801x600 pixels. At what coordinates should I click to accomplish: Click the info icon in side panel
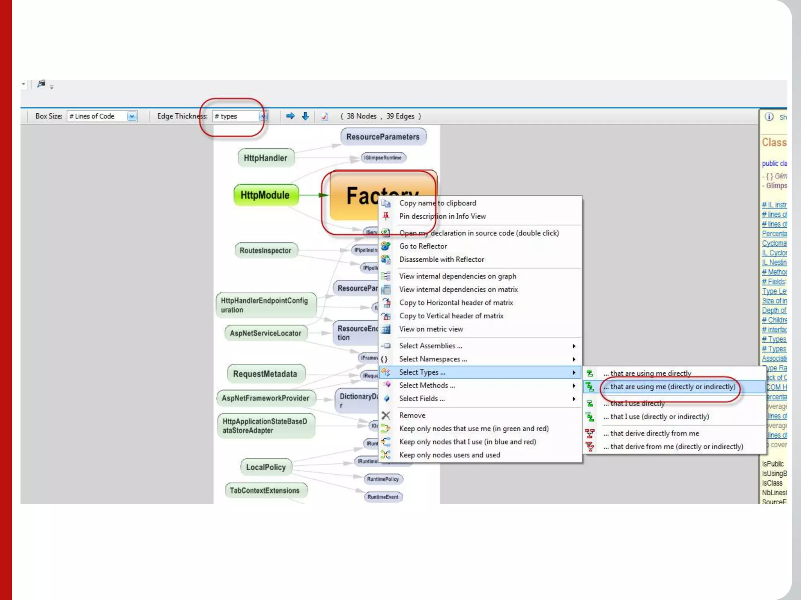(x=769, y=117)
